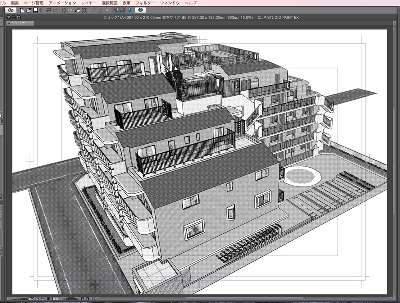Click the zoom-in stepper beside zoom value
The image size is (400, 303).
click(42, 298)
